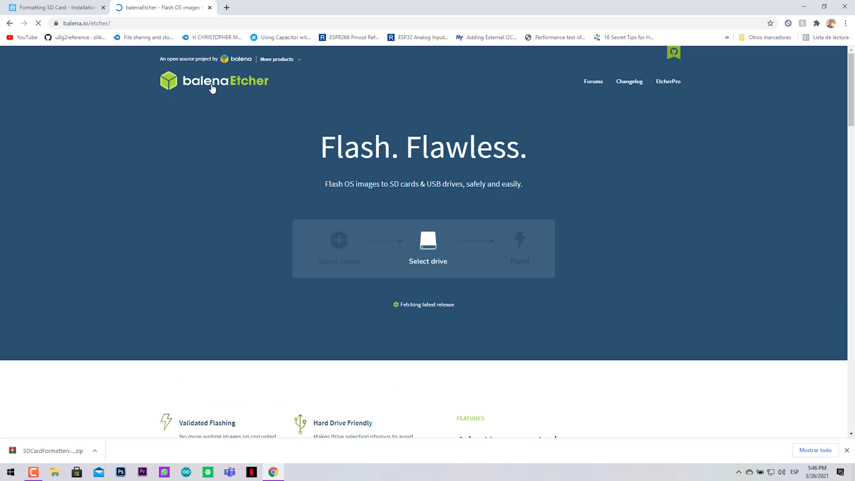Screen dimensions: 855x481
Task: Open the Chrome extensions puzzle icon
Action: coord(817,23)
